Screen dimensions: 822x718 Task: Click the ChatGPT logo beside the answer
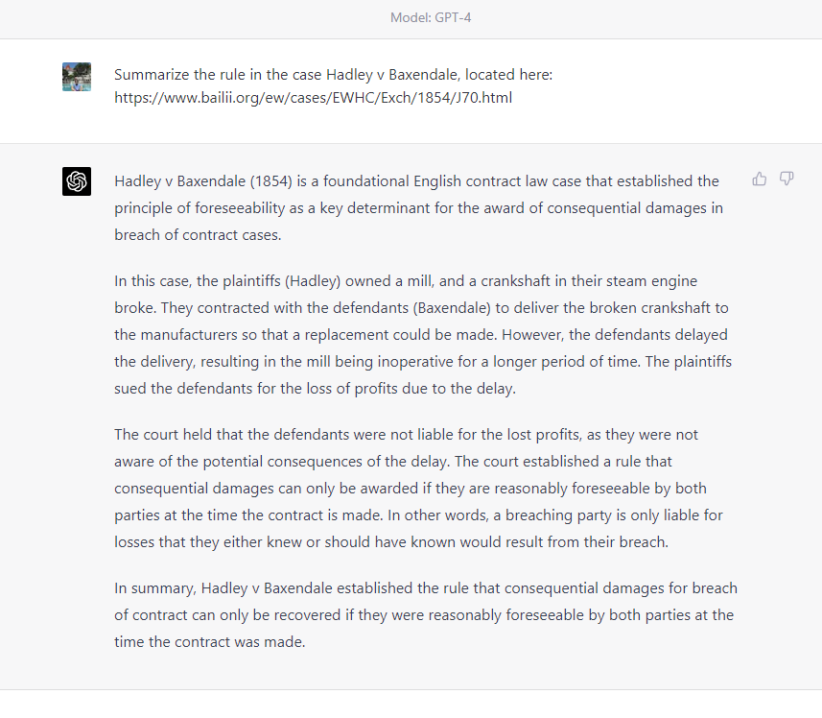pyautogui.click(x=77, y=180)
